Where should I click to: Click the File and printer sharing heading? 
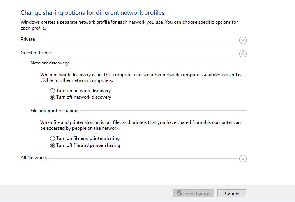point(54,111)
